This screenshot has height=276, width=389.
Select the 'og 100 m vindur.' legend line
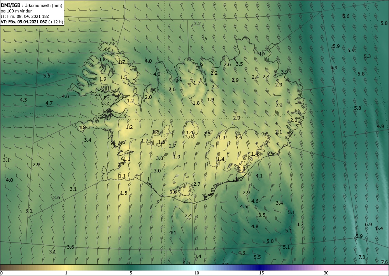17,11
